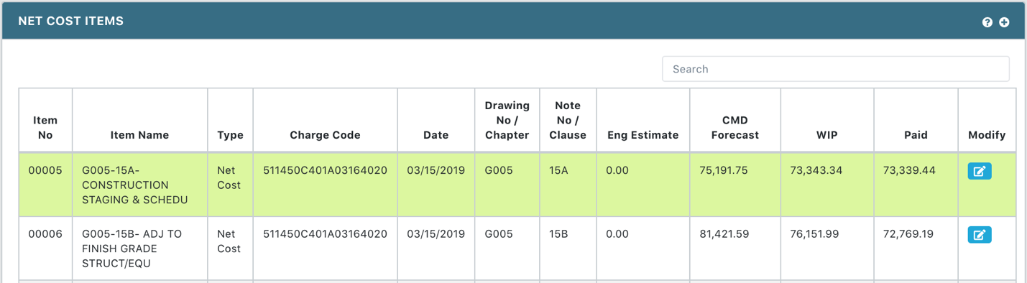Screen dimensions: 1027x283
Task: Sort by Drawing No / Chapter header
Action: coord(507,120)
